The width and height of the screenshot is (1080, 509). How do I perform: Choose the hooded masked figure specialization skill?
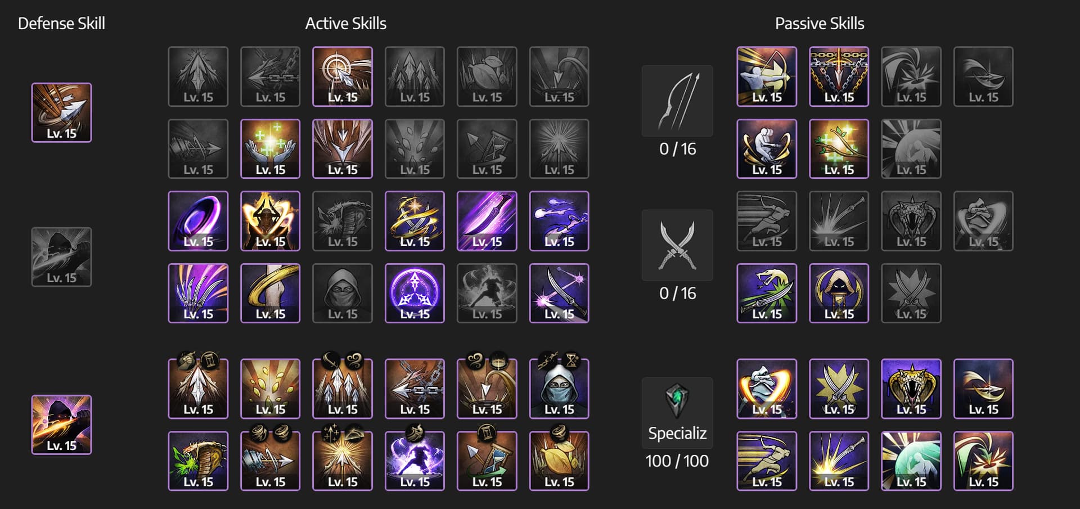click(559, 389)
